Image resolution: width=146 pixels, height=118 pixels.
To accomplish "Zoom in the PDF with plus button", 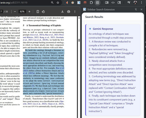I will coord(29,12).
